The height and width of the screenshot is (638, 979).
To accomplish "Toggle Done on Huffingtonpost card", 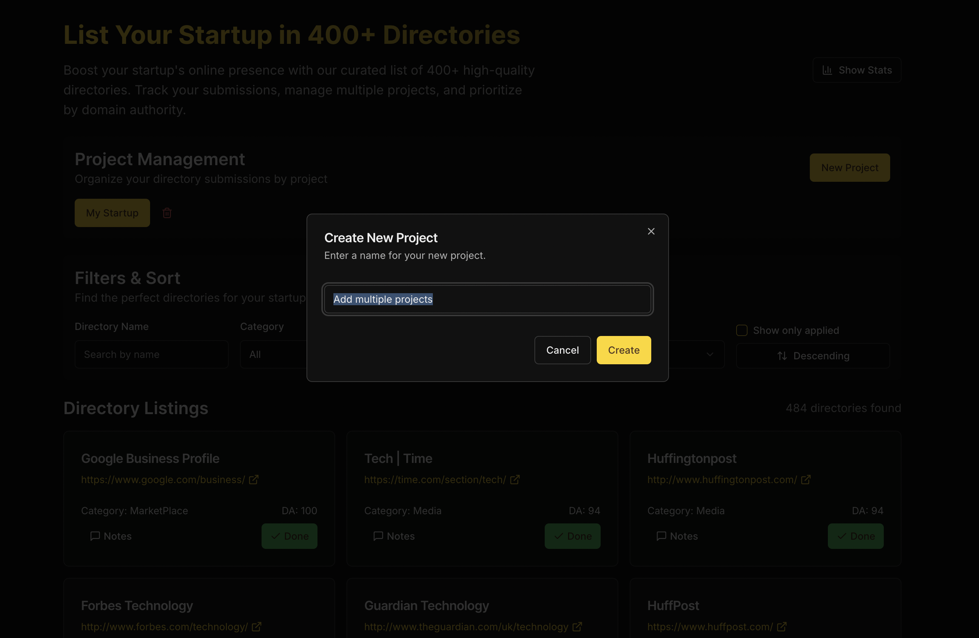I will click(855, 536).
